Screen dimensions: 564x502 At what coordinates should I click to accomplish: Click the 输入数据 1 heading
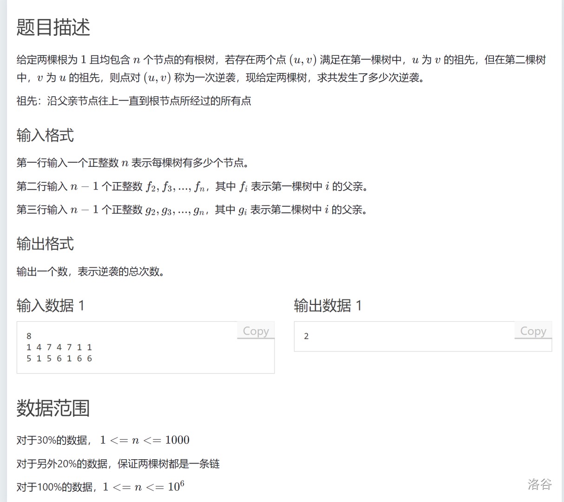coord(50,305)
